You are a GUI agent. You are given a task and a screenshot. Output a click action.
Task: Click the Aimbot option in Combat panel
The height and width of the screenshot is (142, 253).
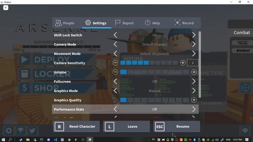point(243,50)
